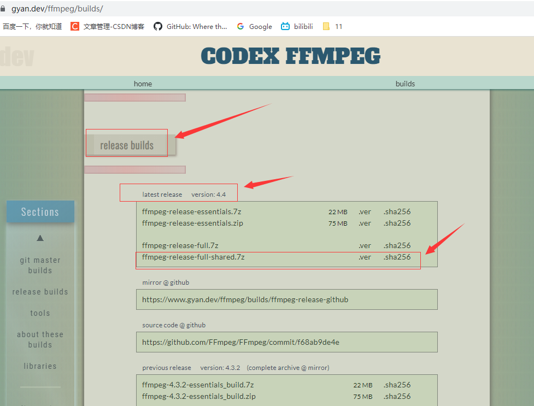The width and height of the screenshot is (534, 406).
Task: Open the yellow folder bookmark named 11
Action: 326,26
